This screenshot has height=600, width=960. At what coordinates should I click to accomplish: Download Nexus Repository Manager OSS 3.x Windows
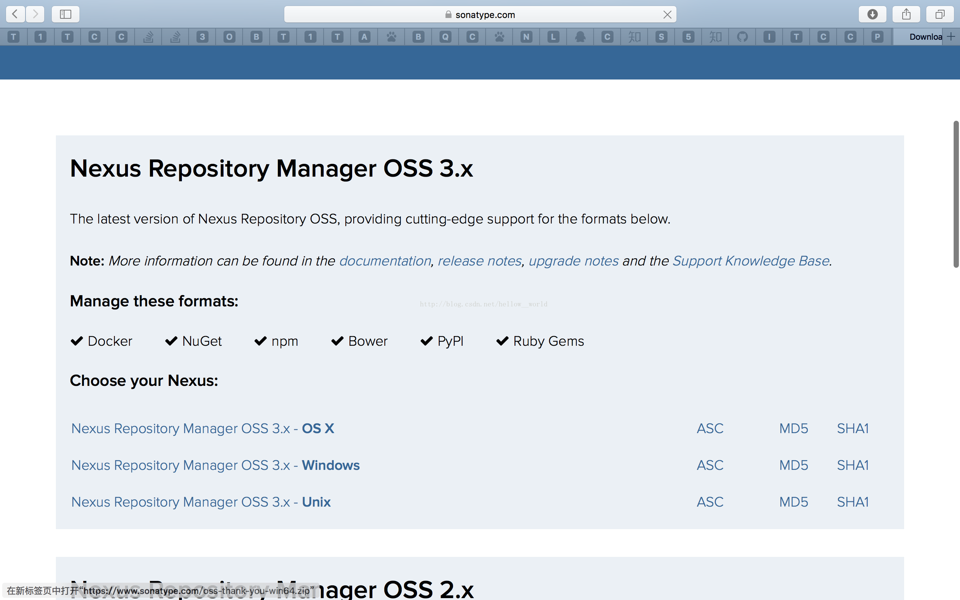click(215, 465)
